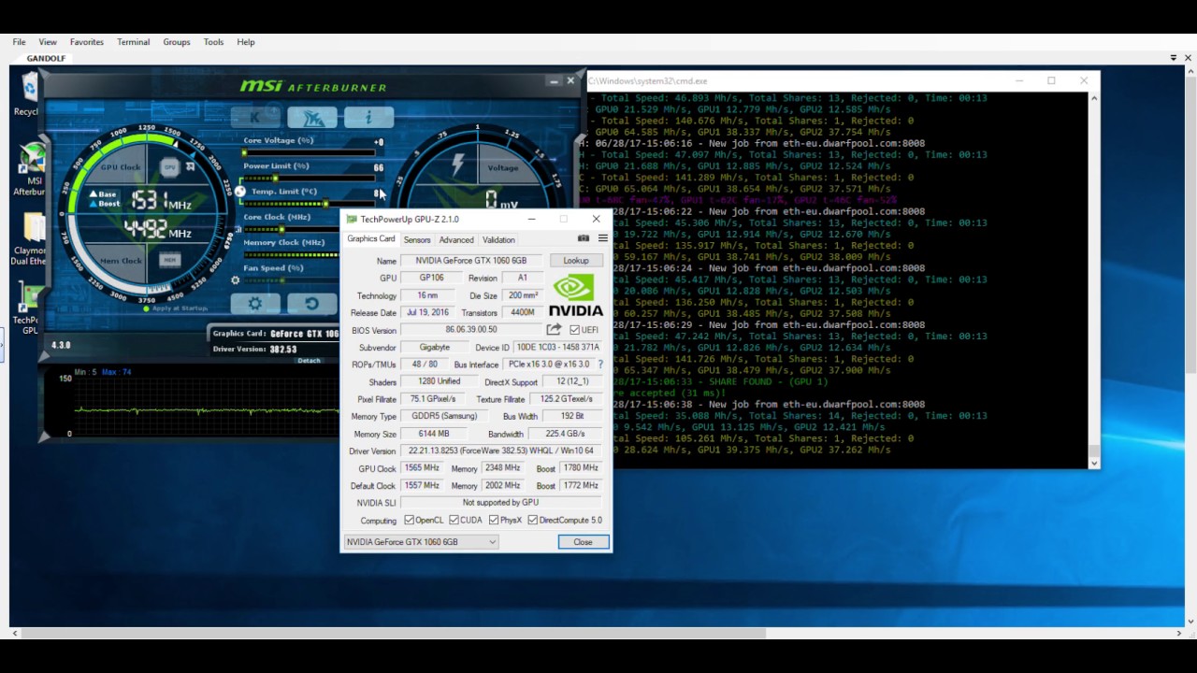
Task: Open the Help menu
Action: coord(246,42)
